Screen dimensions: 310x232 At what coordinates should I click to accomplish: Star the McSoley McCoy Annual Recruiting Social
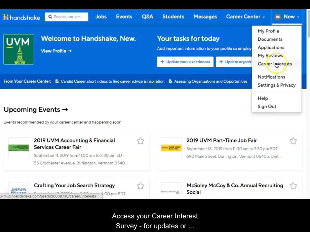click(293, 186)
